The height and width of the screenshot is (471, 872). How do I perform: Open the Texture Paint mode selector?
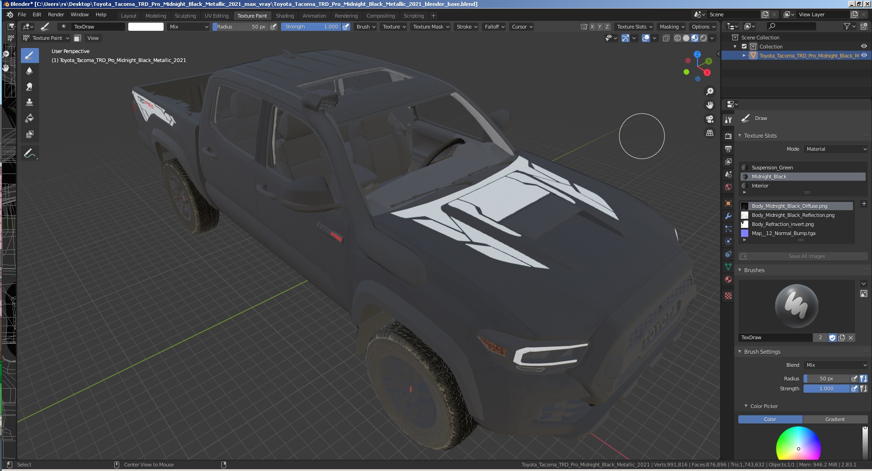point(46,38)
